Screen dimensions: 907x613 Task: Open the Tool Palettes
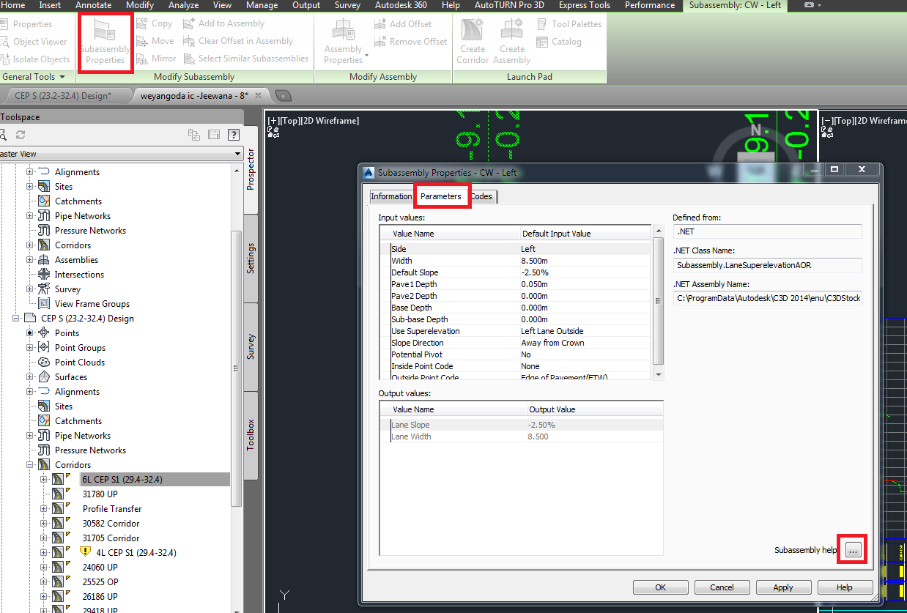(x=570, y=23)
